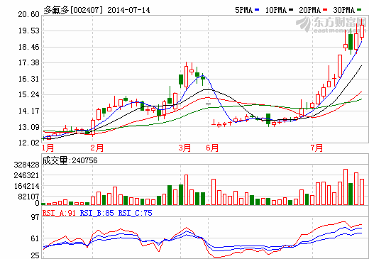Click the 246321 volume axis label
This screenshot has width=369, height=259.
tap(26, 175)
